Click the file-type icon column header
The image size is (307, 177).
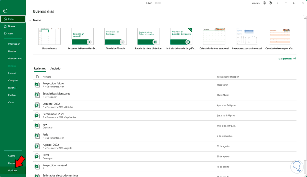pyautogui.click(x=37, y=77)
